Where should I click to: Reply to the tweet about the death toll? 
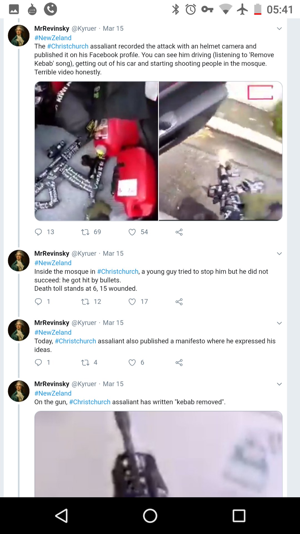click(x=38, y=301)
